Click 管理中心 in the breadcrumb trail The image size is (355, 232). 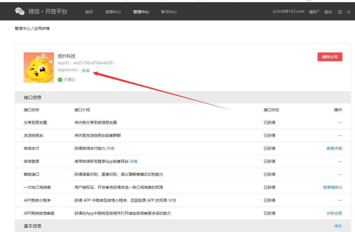22,28
